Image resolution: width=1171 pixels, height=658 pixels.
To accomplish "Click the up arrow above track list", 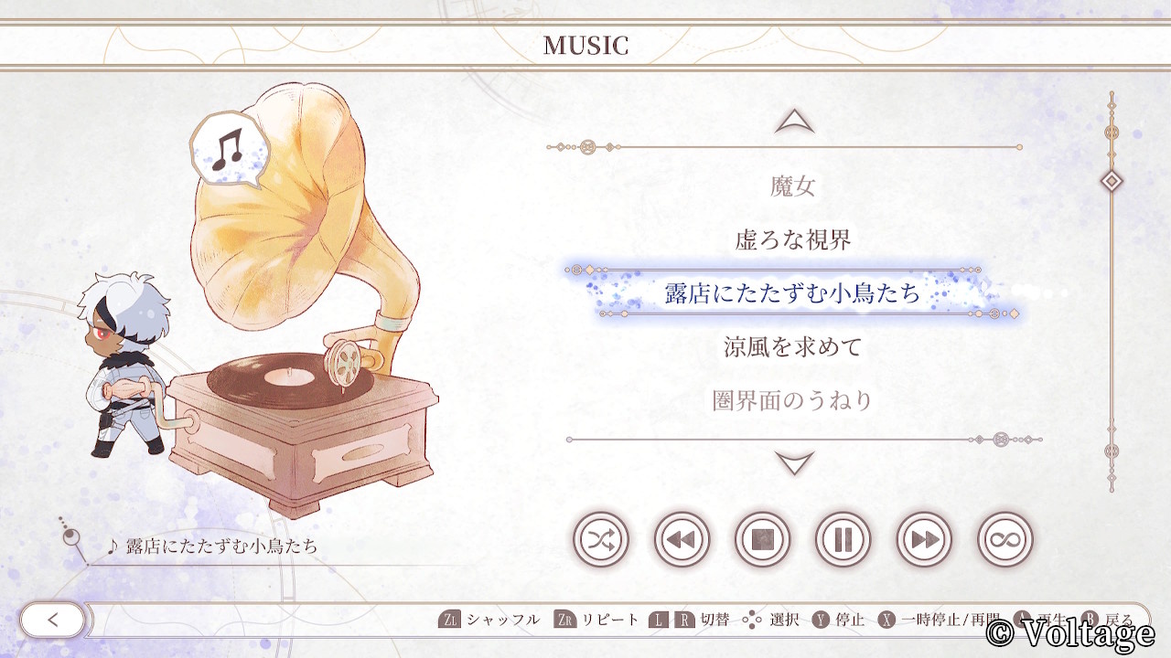I will click(794, 122).
